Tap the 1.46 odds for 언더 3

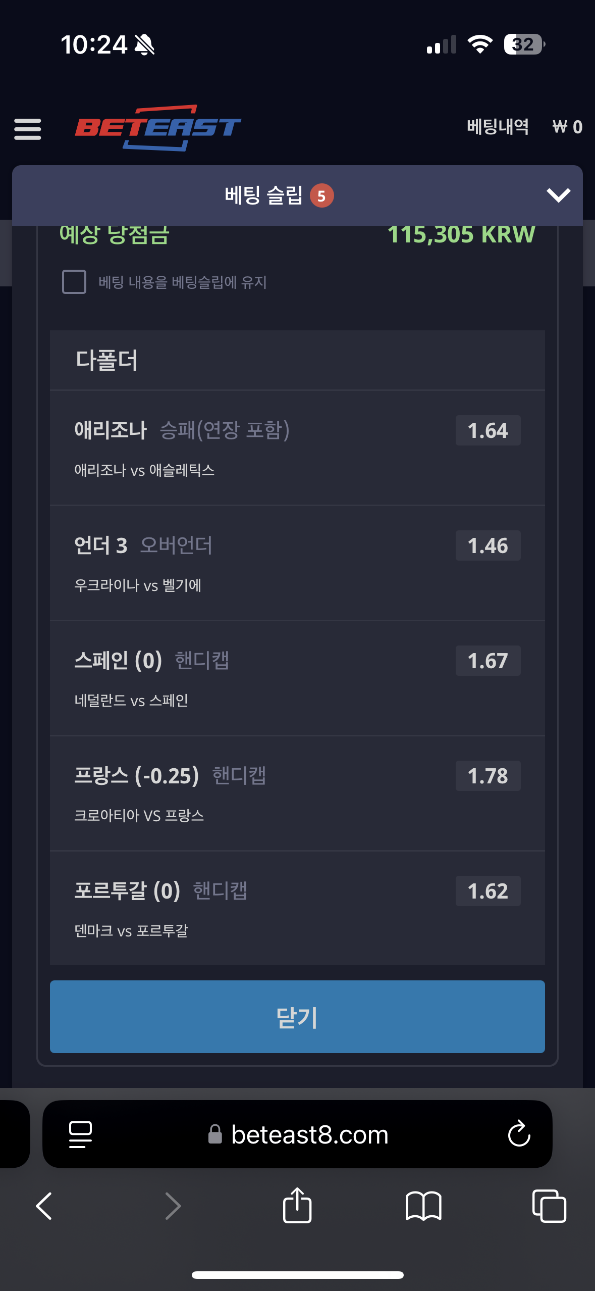coord(488,546)
